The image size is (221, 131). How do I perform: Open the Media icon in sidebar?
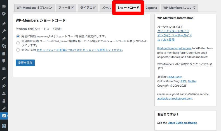point(4,46)
